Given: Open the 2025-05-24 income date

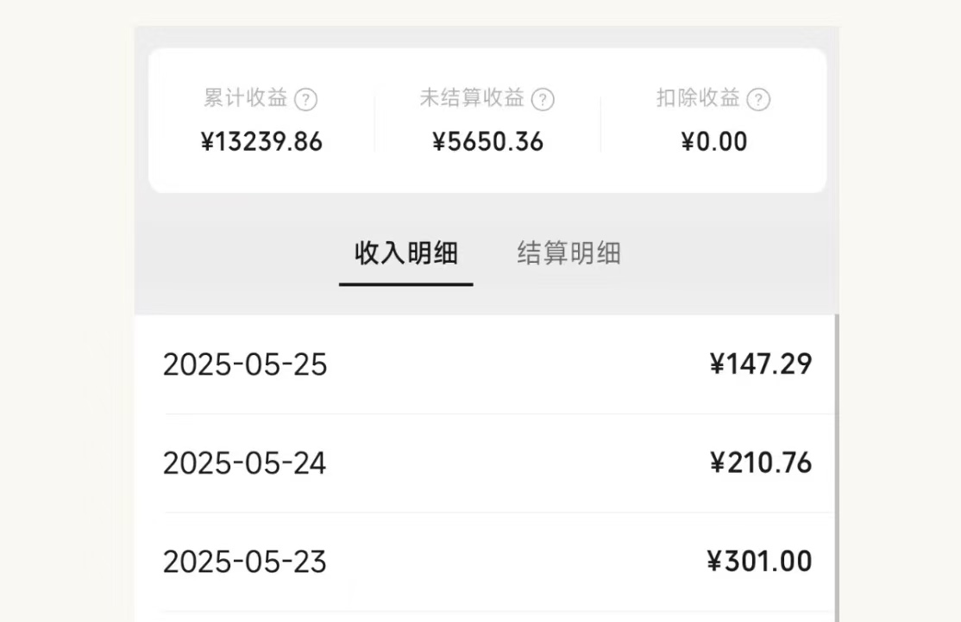Looking at the screenshot, I should click(x=245, y=464).
